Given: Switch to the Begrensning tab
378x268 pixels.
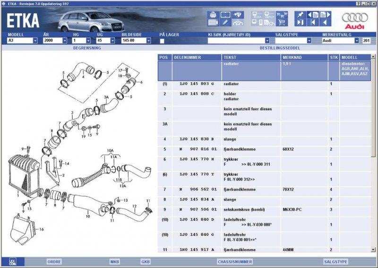Looking at the screenshot, I should 87,48.
